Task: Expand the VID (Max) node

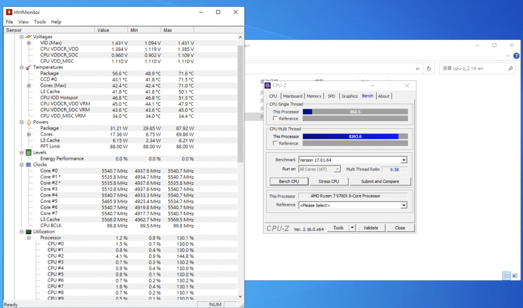Action: click(x=29, y=43)
